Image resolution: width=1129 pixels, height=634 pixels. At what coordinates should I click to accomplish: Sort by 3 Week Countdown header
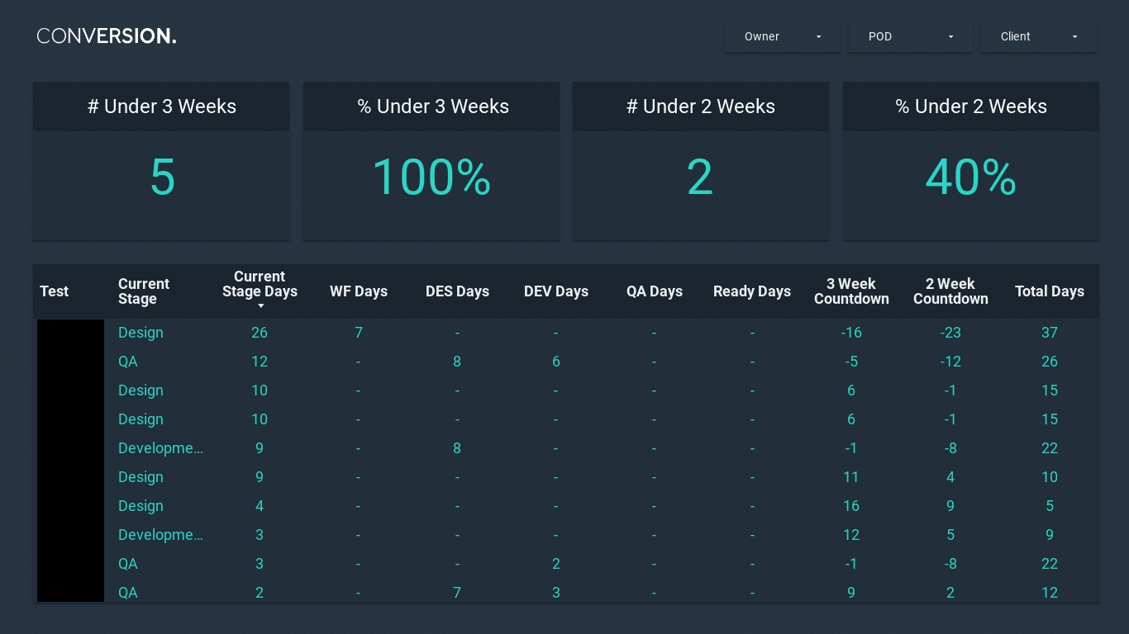[851, 291]
